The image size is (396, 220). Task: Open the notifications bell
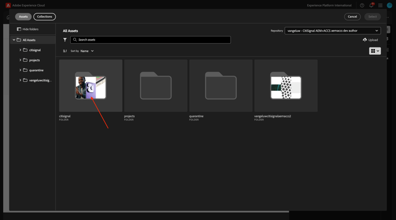coord(371,5)
